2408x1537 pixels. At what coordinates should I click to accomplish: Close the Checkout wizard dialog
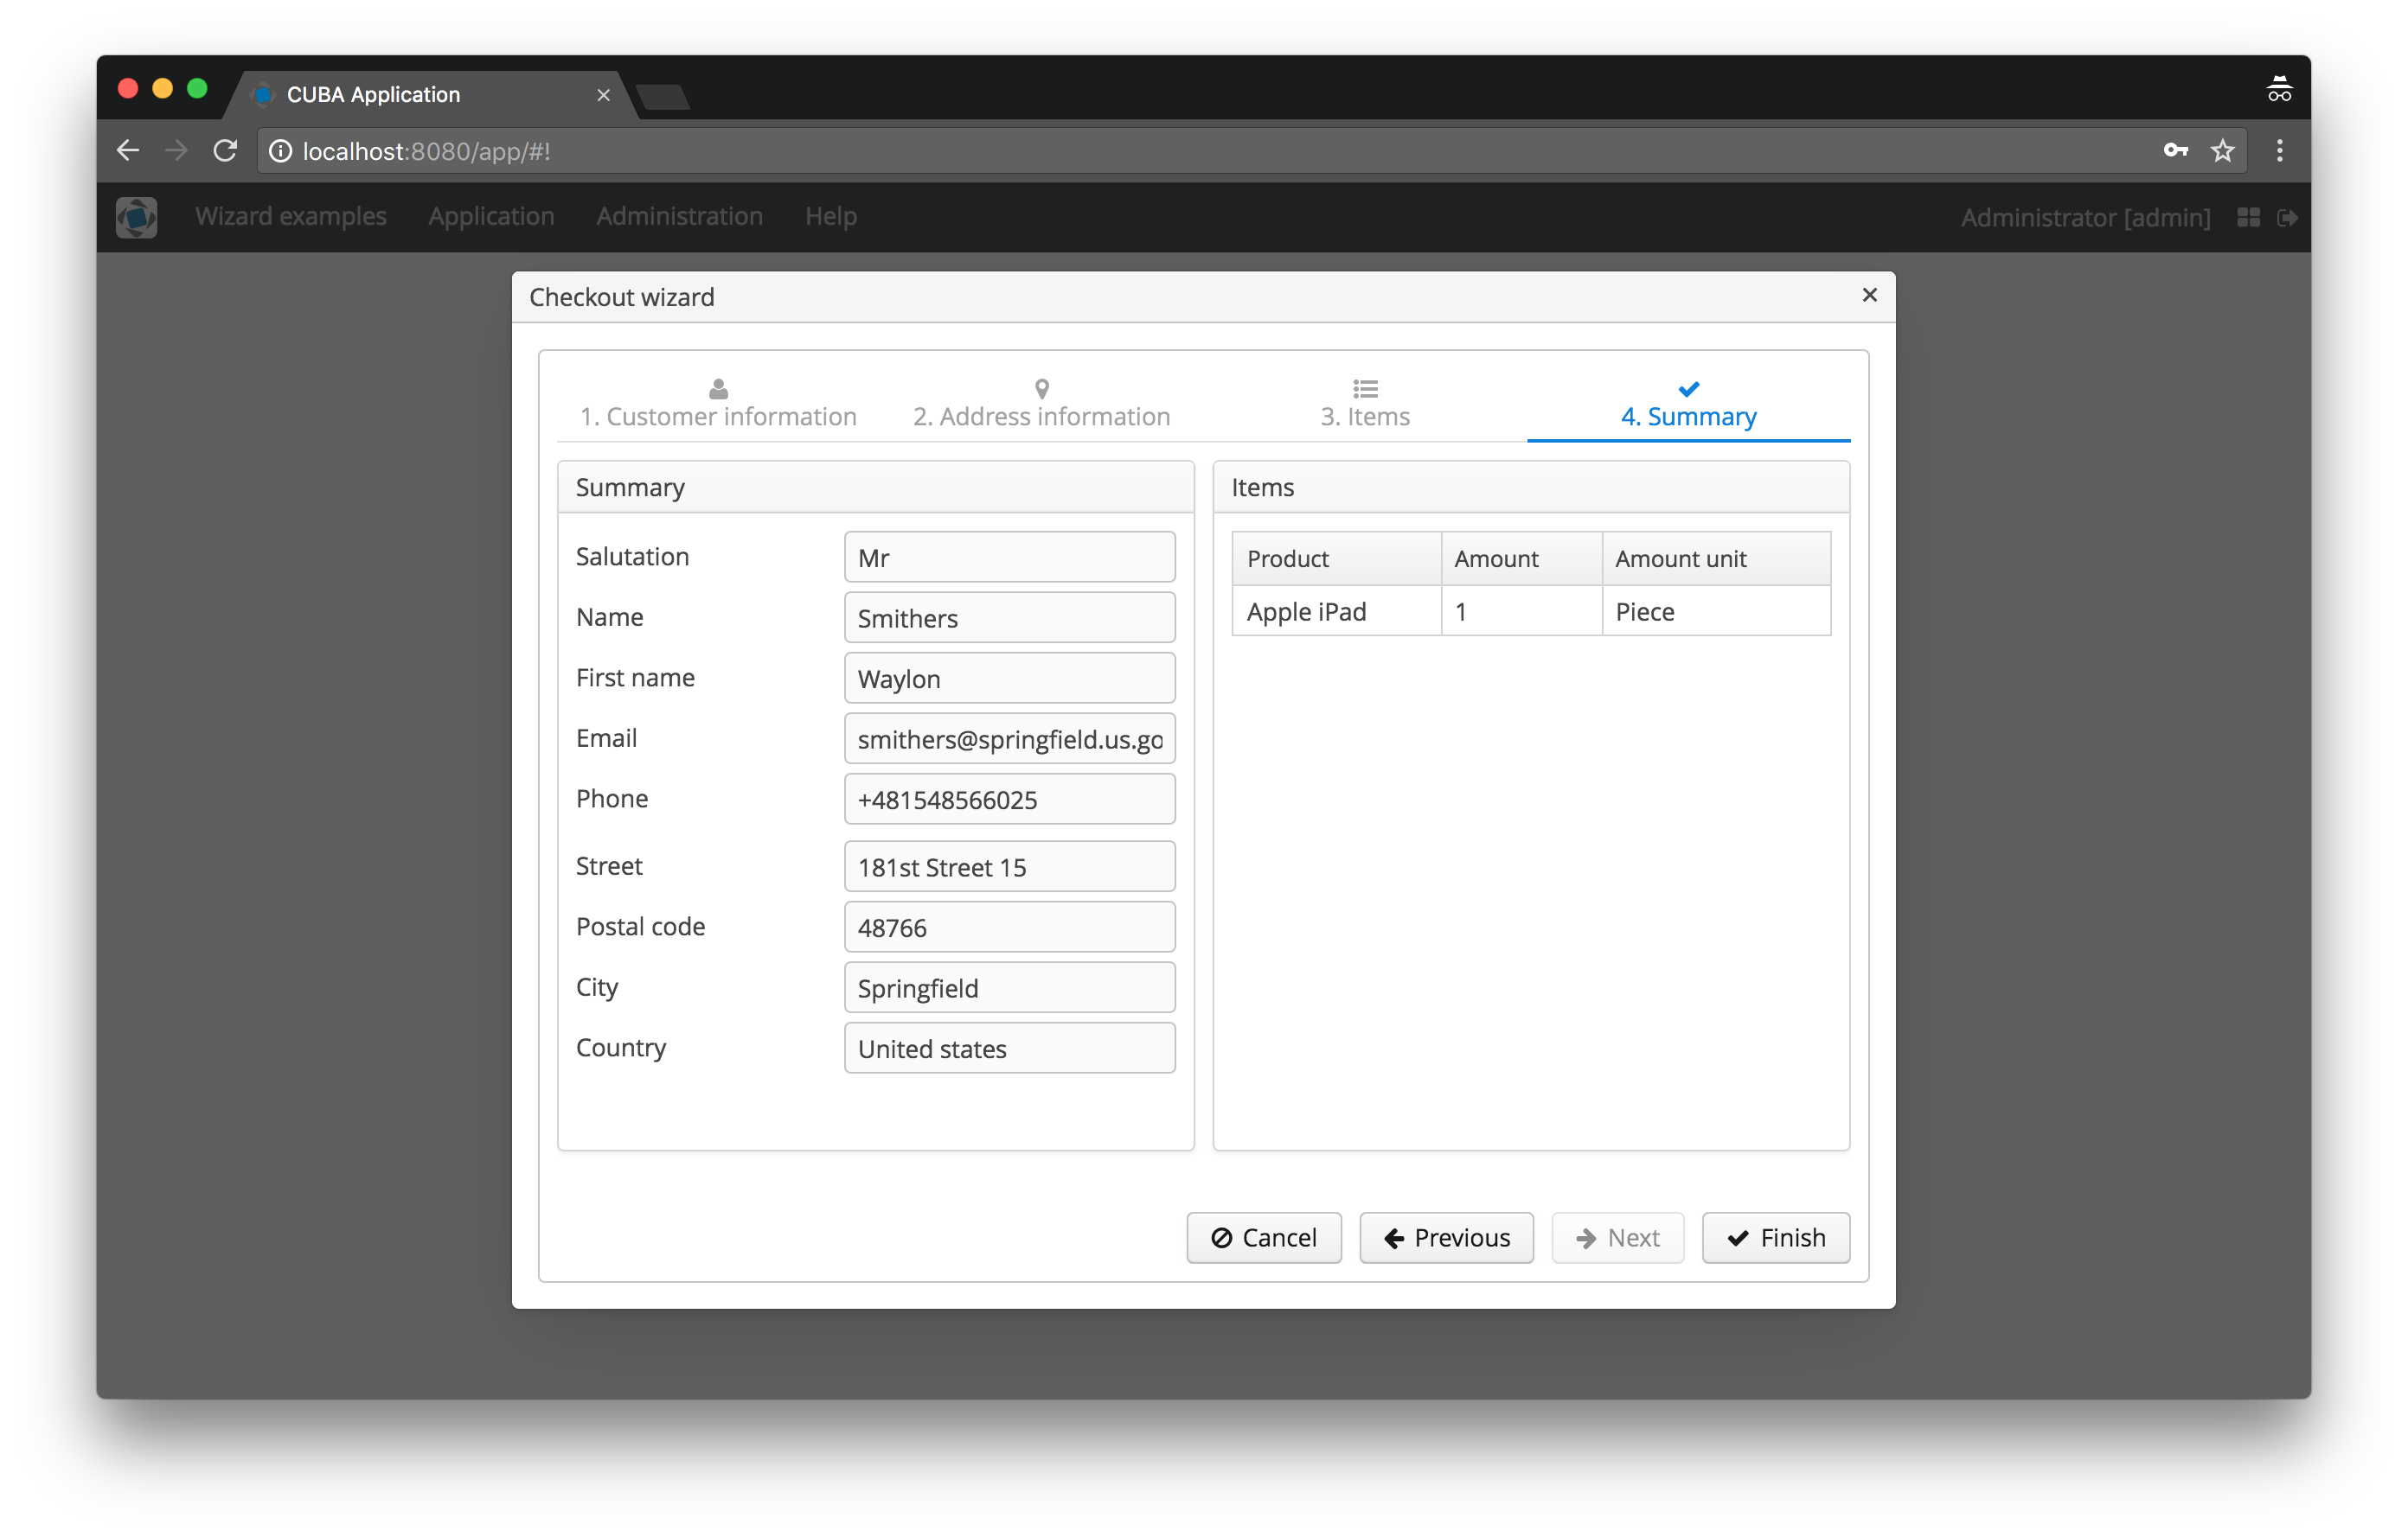1869,295
